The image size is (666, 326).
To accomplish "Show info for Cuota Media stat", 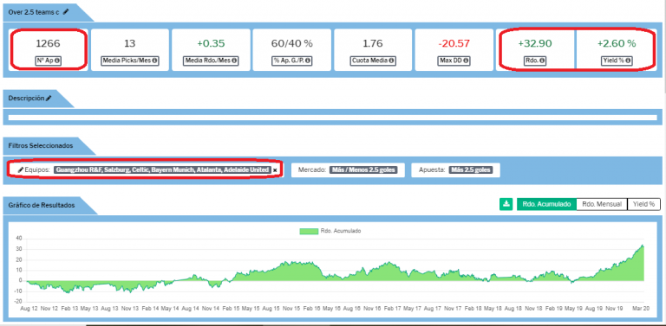I will pyautogui.click(x=389, y=61).
